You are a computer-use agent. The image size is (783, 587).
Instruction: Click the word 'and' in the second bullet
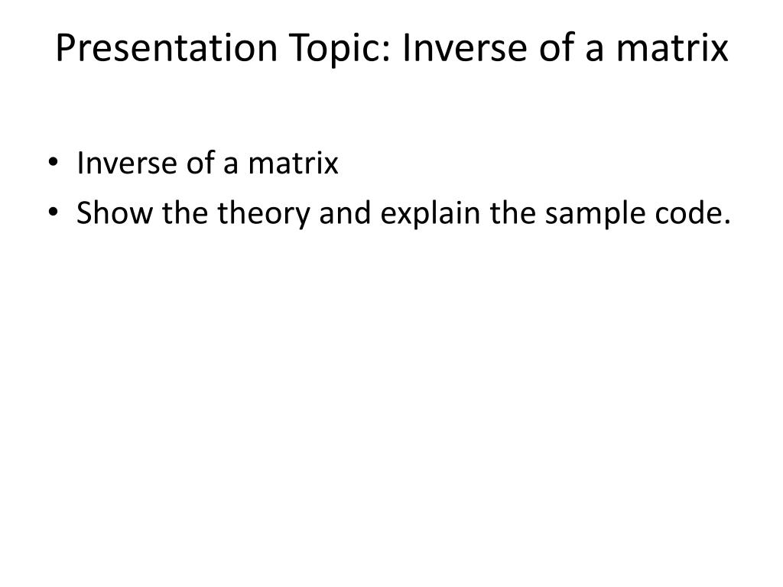345,212
